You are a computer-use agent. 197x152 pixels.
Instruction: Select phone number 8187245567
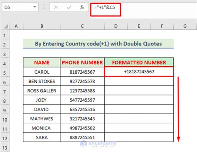[x=82, y=72]
